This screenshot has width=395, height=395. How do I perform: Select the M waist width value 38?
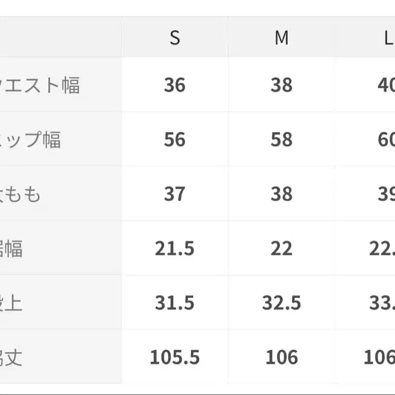tap(281, 86)
